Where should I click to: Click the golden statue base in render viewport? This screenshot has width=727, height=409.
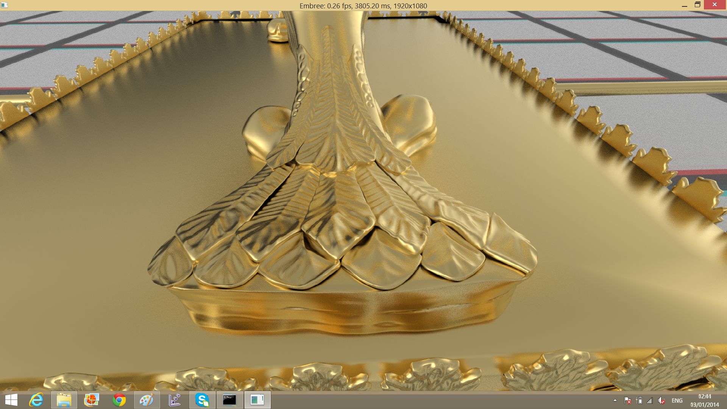coord(341,246)
